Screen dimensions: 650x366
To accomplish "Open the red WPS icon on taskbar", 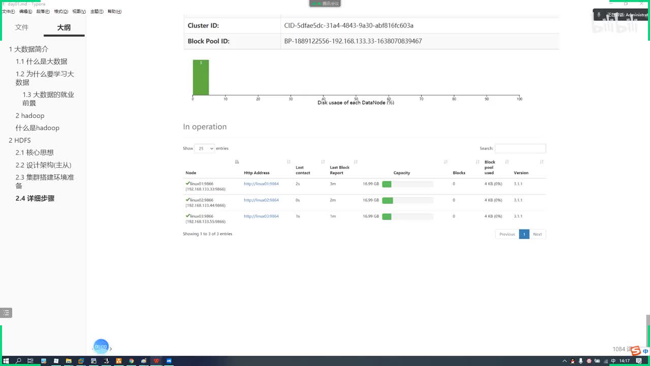I will click(156, 361).
